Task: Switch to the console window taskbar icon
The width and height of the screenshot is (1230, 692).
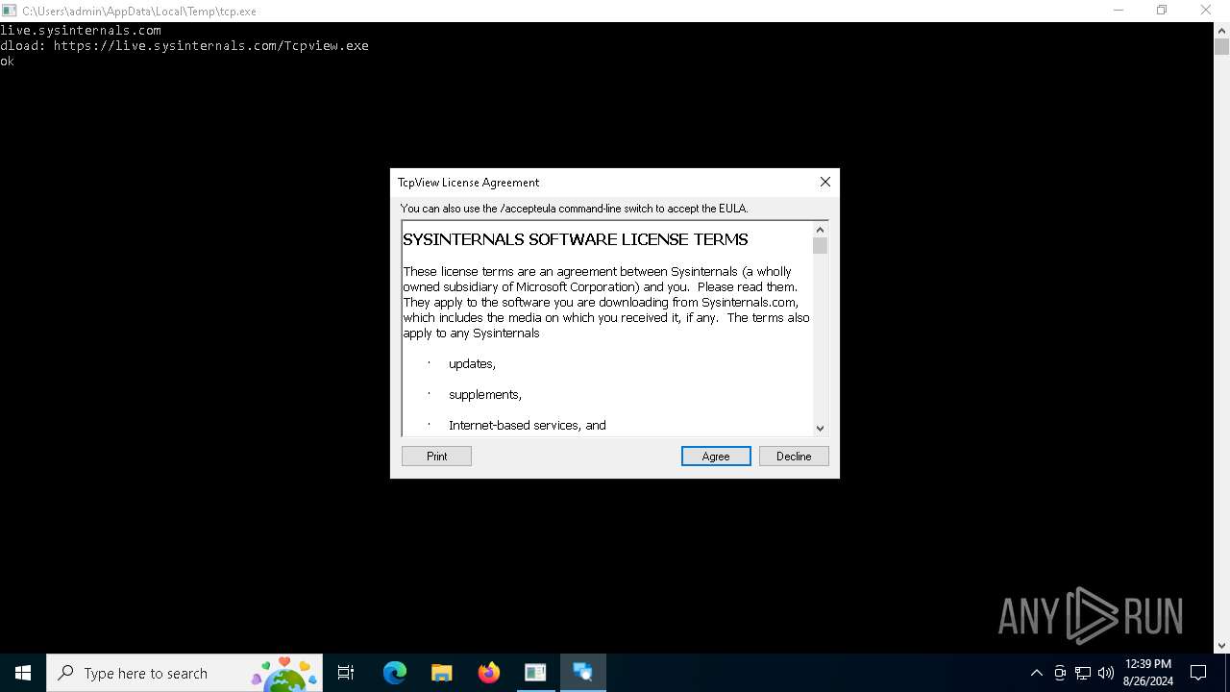Action: [535, 673]
